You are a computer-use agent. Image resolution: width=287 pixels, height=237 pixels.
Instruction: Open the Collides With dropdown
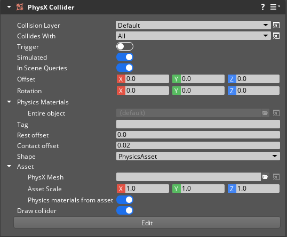pyautogui.click(x=193, y=36)
